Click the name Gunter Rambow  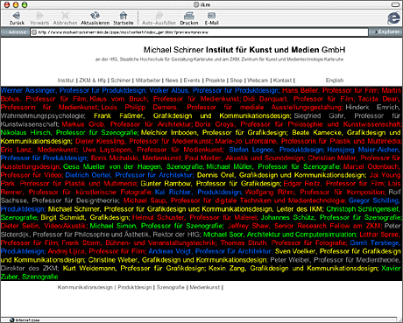pyautogui.click(x=166, y=184)
